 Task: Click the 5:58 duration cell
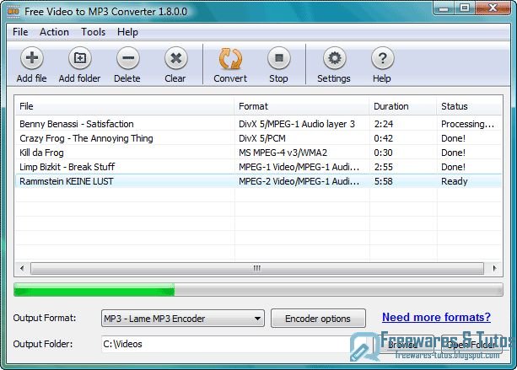click(384, 181)
